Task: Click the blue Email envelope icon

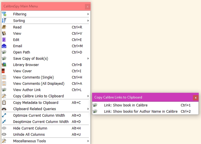Action: [x=4, y=46]
